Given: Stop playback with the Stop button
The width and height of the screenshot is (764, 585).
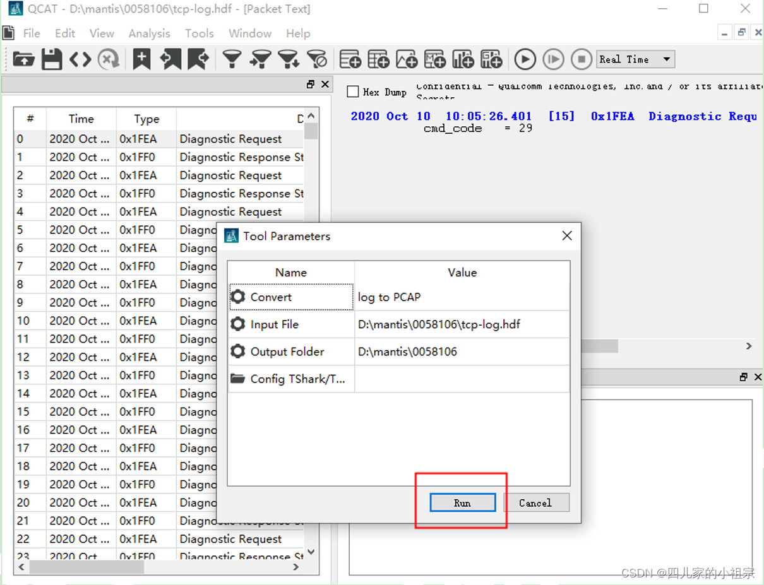Looking at the screenshot, I should 582,59.
